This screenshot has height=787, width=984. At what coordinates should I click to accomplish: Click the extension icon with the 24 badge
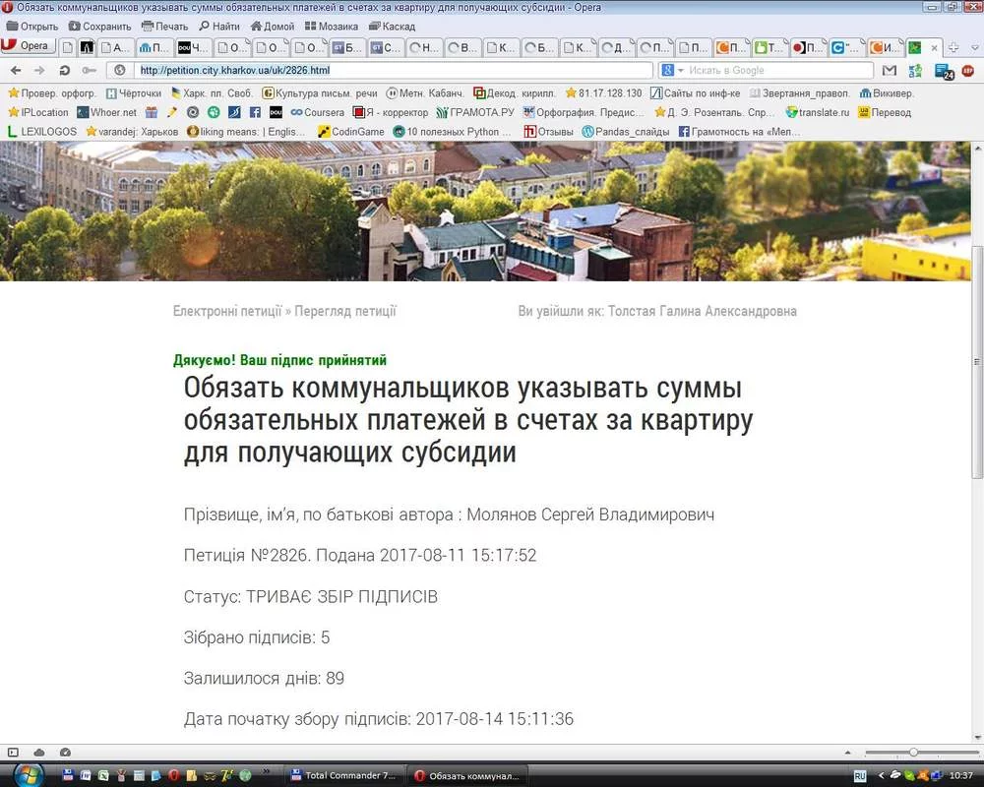(x=942, y=70)
